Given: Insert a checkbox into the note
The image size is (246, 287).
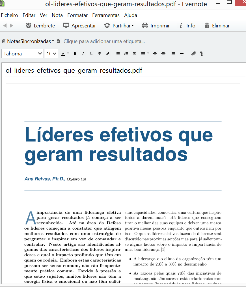Looking at the screenshot, I should point(134,54).
